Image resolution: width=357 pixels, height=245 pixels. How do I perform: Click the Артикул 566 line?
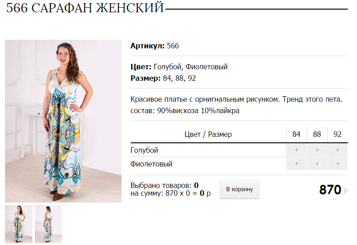155,46
